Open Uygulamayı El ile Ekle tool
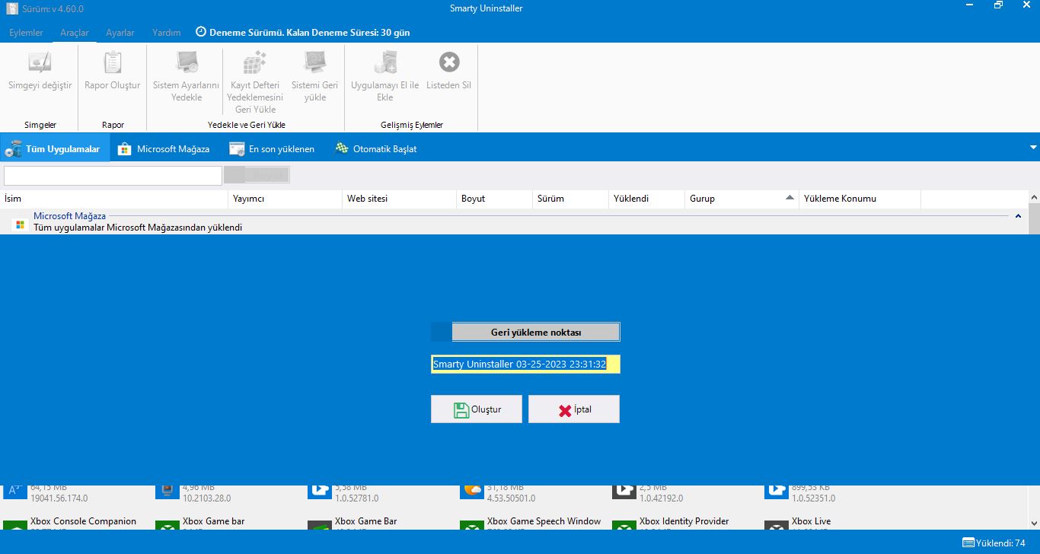Image resolution: width=1040 pixels, height=554 pixels. [x=385, y=76]
